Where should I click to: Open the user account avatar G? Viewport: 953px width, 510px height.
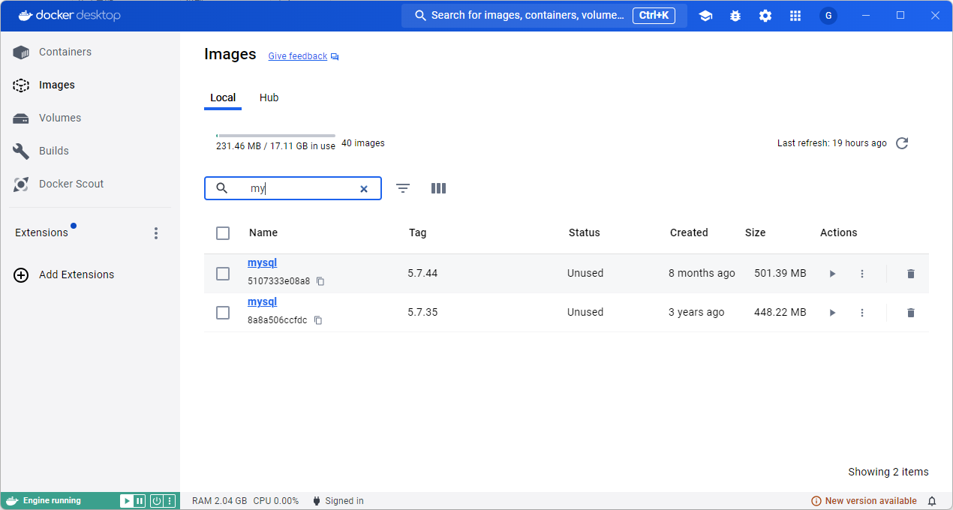pos(828,15)
